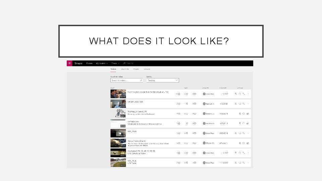Click the search icon inside the videos search box

(141, 80)
